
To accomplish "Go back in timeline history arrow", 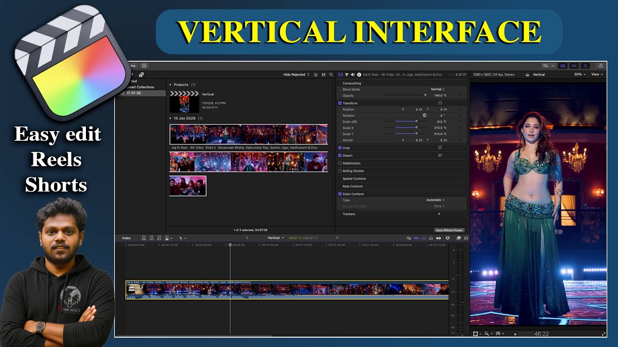I will pyautogui.click(x=247, y=238).
